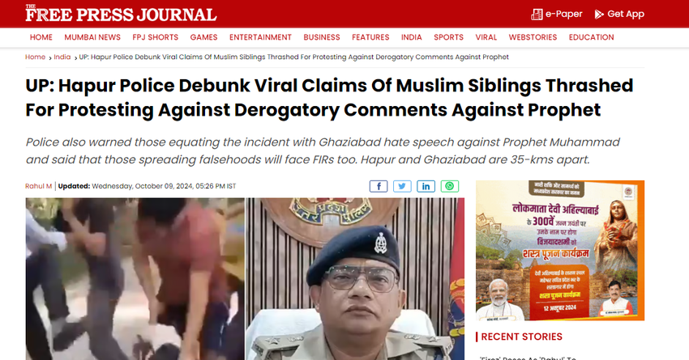
Task: Open WEBSTORIES section
Action: point(533,37)
